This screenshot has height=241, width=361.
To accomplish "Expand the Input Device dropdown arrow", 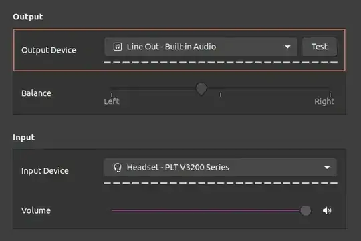I will 327,168.
